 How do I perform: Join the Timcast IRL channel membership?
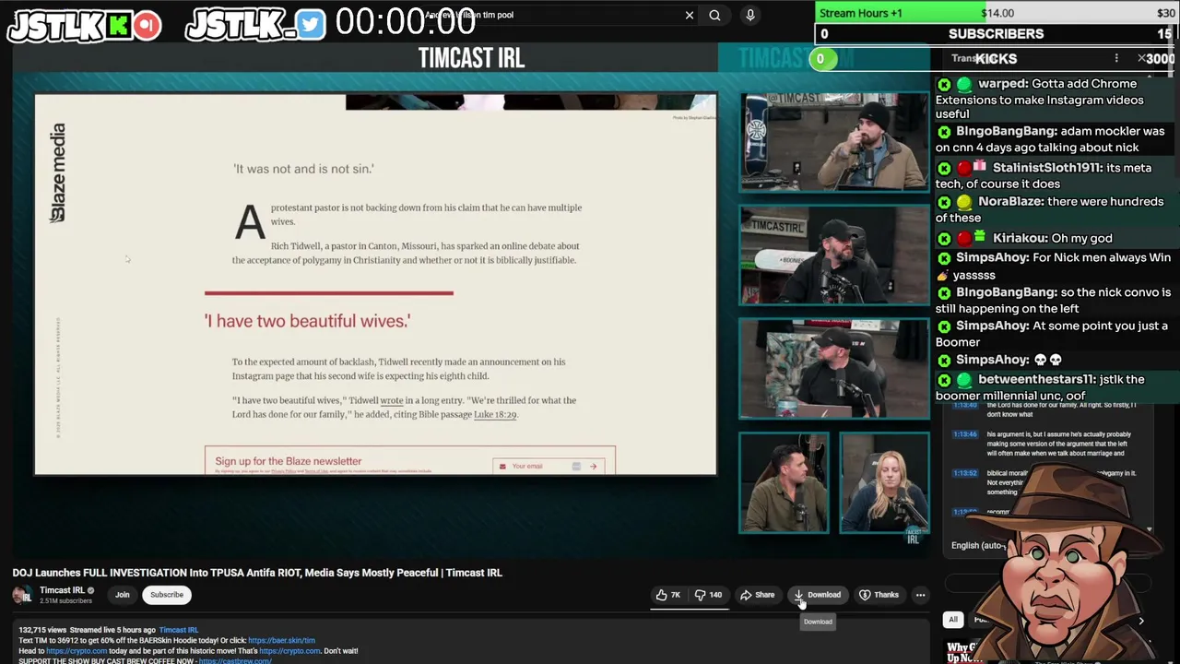tap(123, 595)
